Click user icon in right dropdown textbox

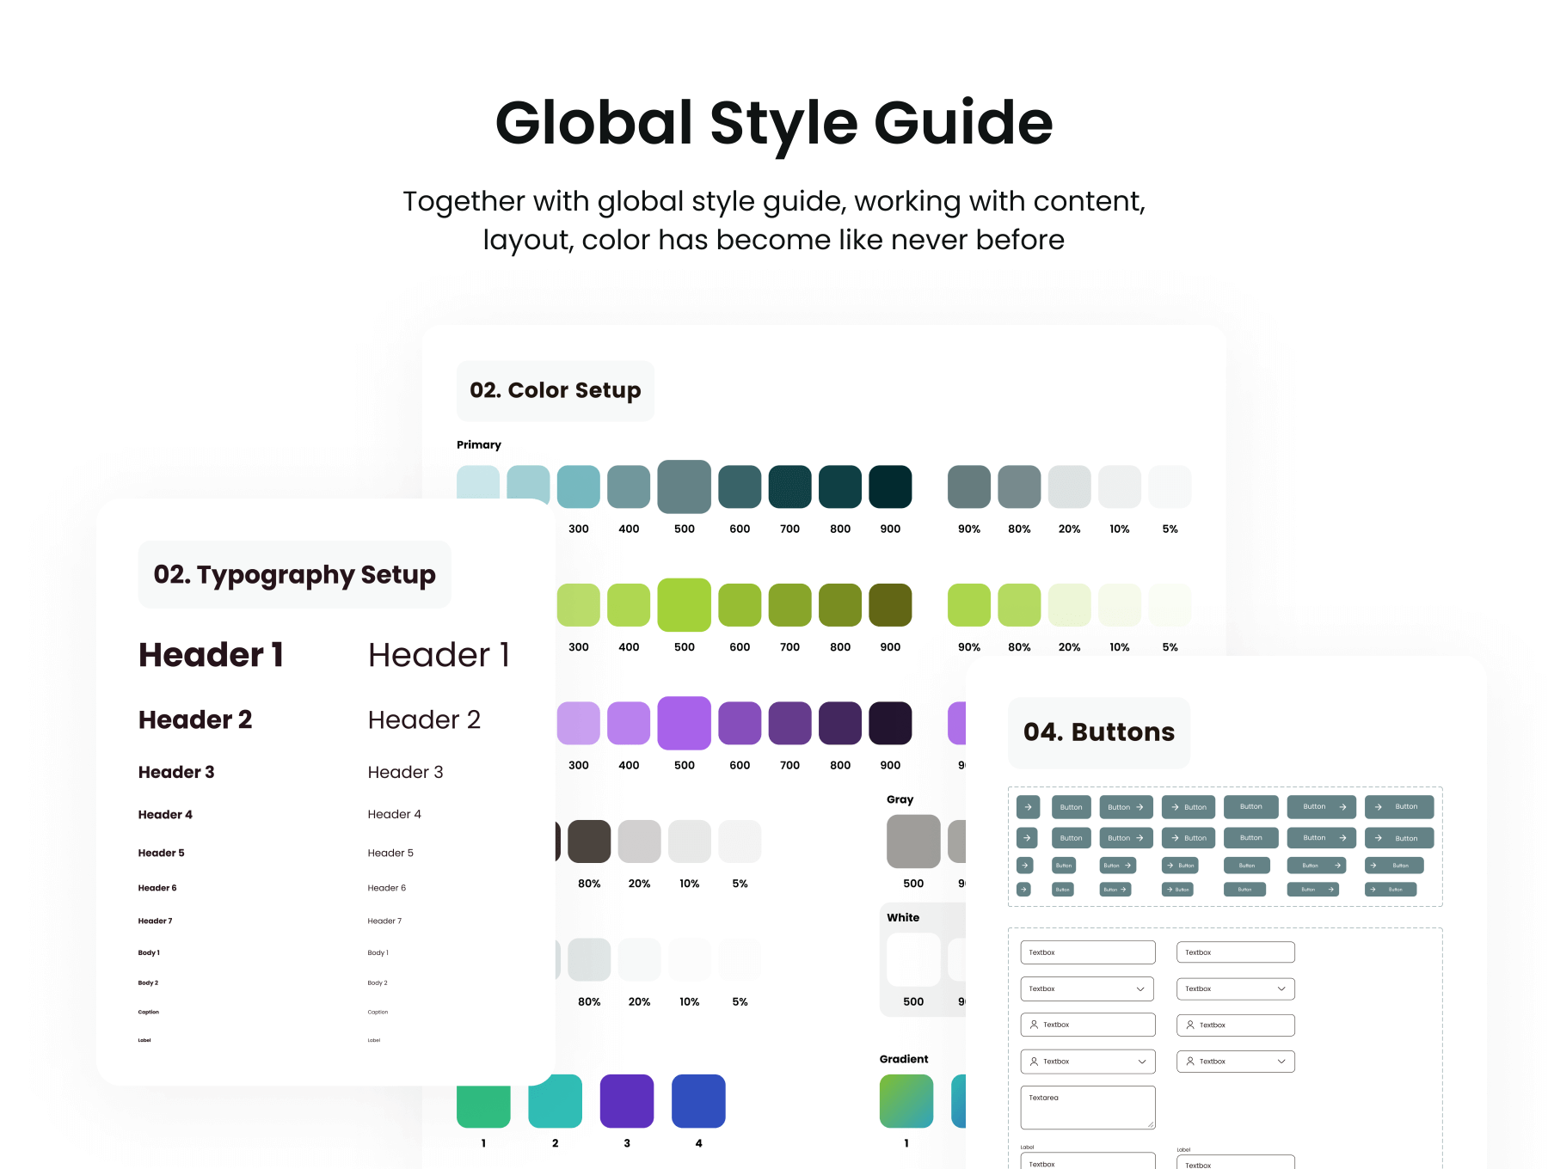point(1190,1062)
